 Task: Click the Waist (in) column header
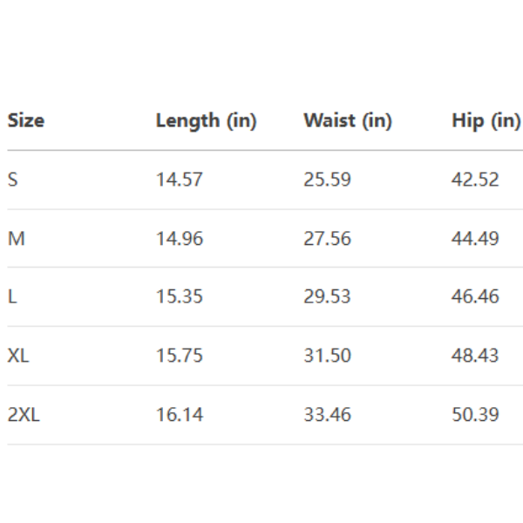(347, 121)
